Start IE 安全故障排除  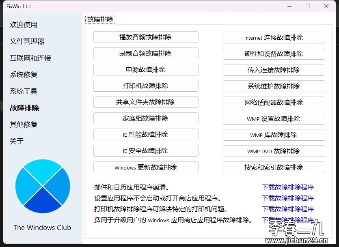146,151
